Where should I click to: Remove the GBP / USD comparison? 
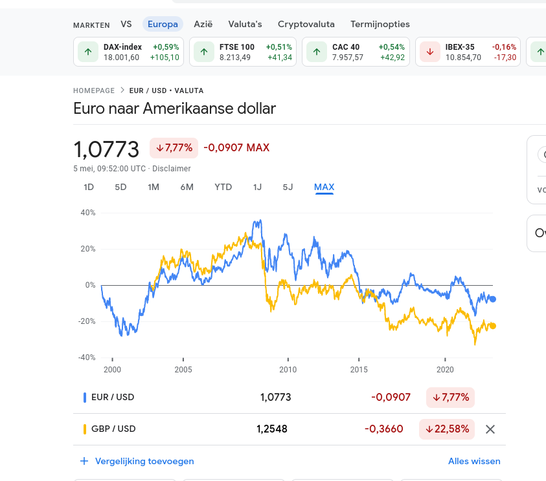[x=490, y=429]
